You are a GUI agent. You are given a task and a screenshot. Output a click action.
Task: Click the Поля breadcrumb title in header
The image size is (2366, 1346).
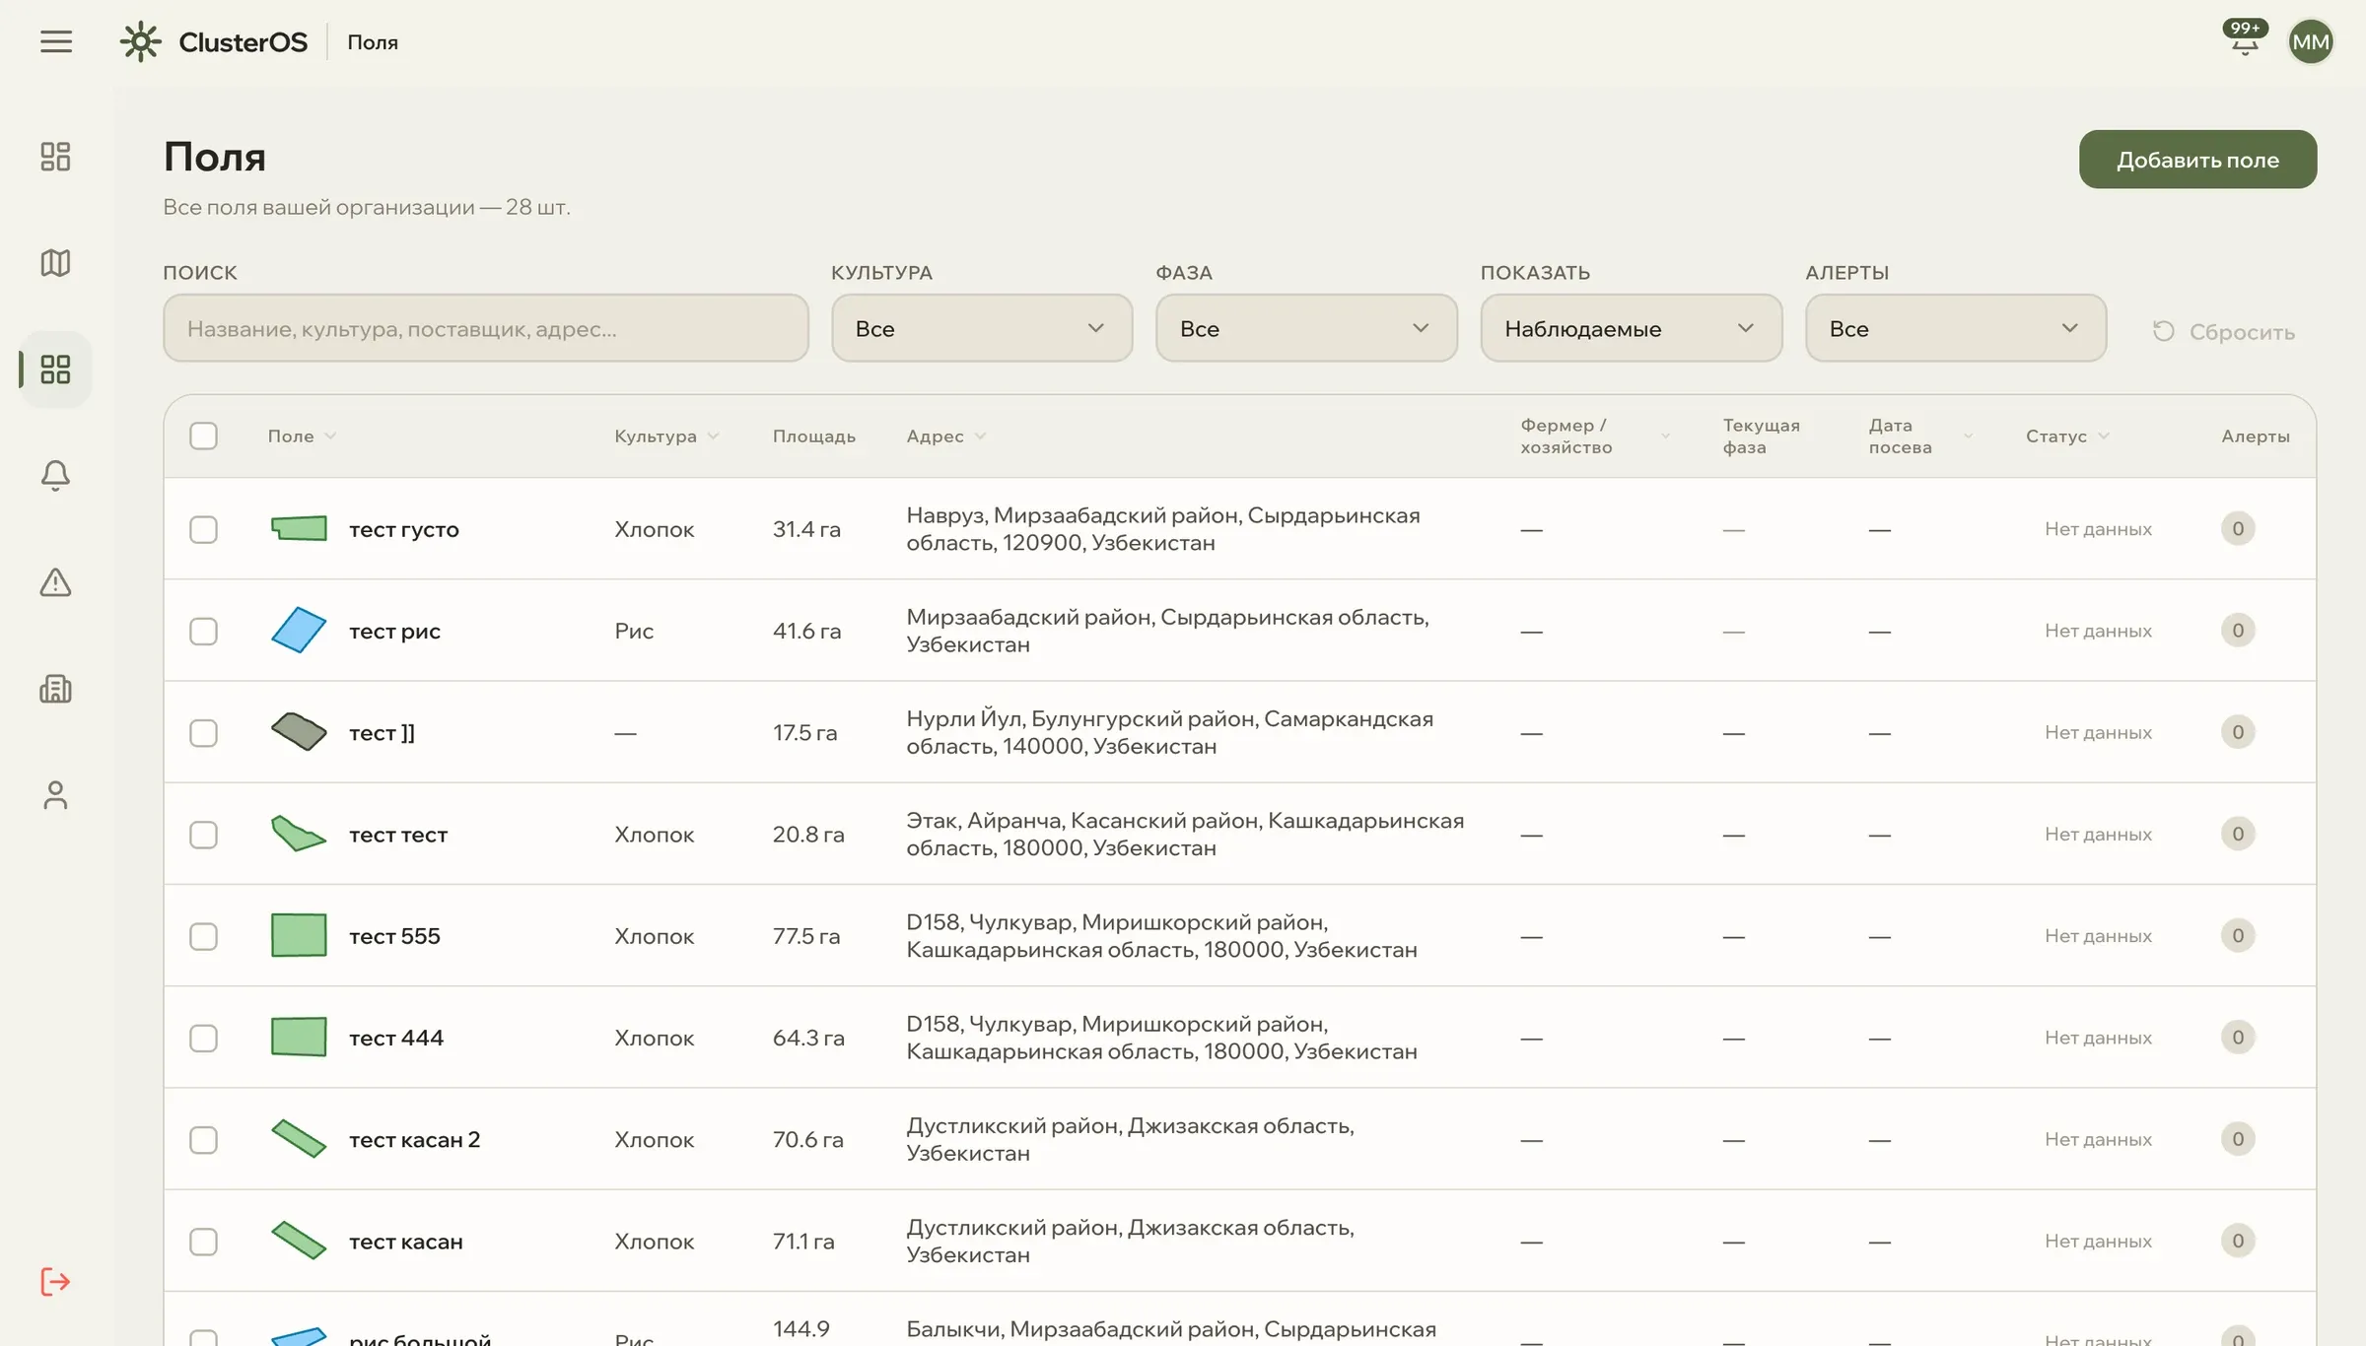pyautogui.click(x=373, y=42)
